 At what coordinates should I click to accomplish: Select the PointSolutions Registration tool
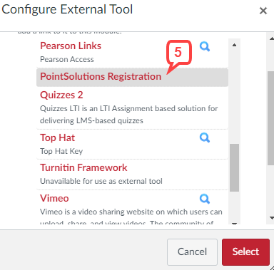click(101, 76)
